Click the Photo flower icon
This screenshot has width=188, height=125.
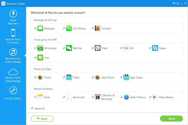click(40, 77)
